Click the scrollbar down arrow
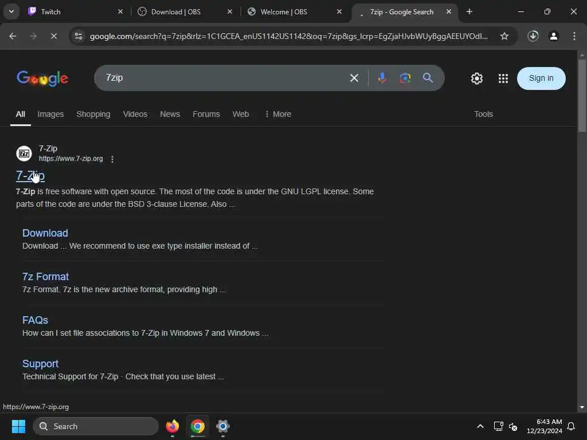The height and width of the screenshot is (440, 587). (x=582, y=407)
